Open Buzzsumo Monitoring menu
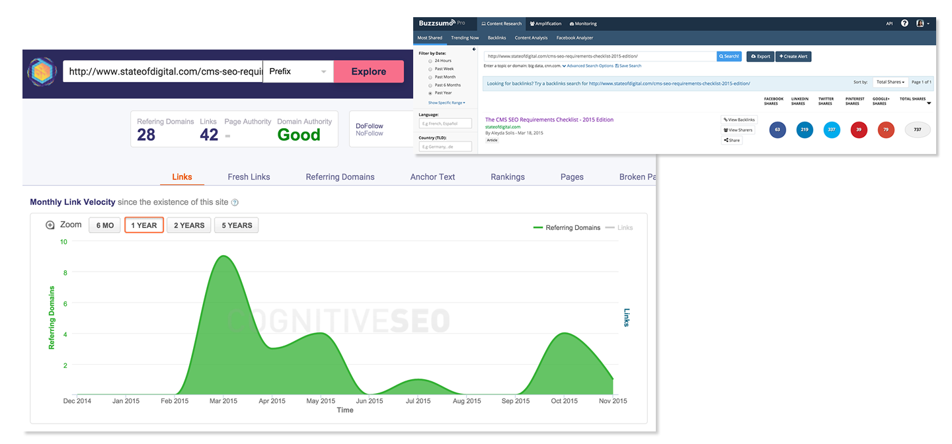This screenshot has height=444, width=952. (x=582, y=23)
